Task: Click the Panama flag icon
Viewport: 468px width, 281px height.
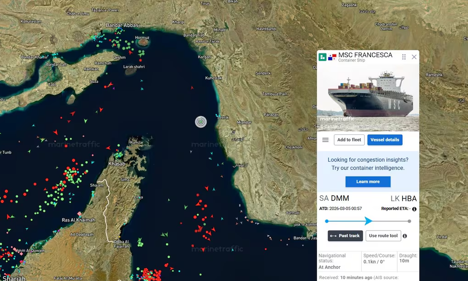Action: pyautogui.click(x=332, y=57)
